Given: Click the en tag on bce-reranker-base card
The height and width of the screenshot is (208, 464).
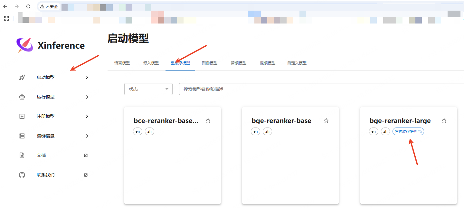Looking at the screenshot, I should [137, 131].
